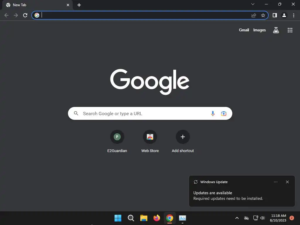Viewport: 300px width, 225px height.
Task: Open Images link
Action: (x=260, y=30)
